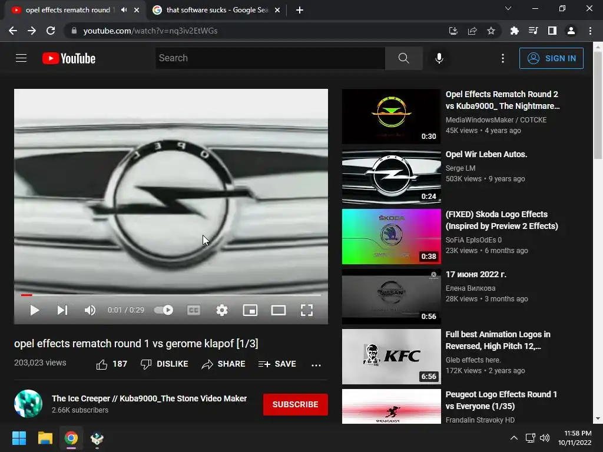Open Windows Start menu
This screenshot has width=603, height=452.
(x=19, y=438)
